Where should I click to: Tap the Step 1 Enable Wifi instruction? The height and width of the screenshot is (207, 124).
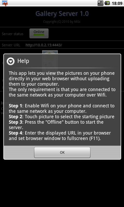pos(61,108)
